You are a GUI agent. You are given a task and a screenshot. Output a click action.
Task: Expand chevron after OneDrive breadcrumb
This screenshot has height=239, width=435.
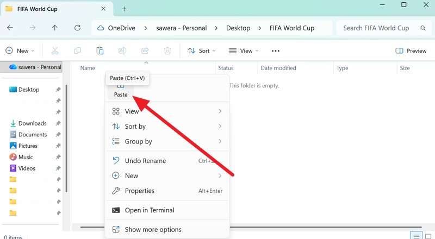coord(145,28)
